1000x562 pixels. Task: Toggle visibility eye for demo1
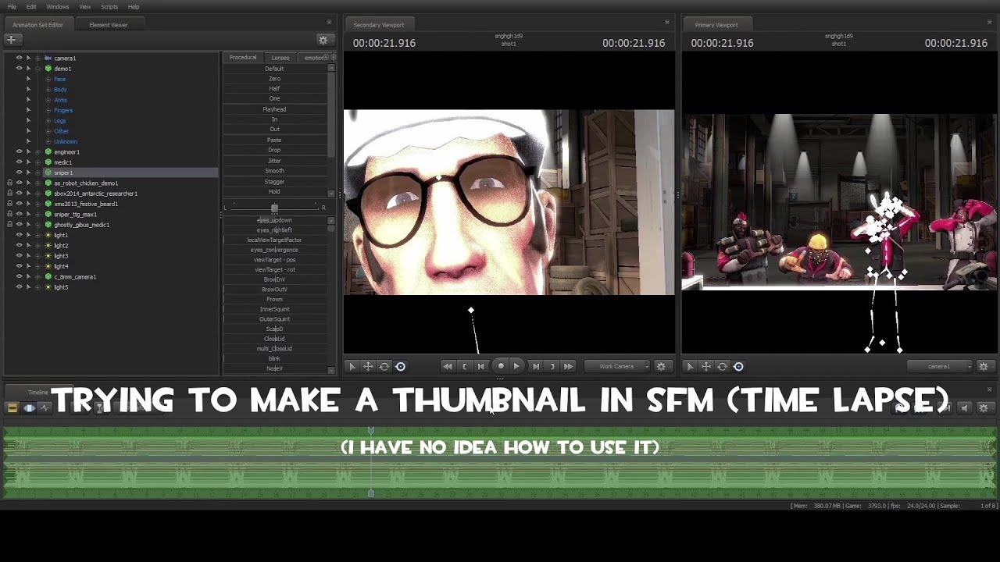(x=19, y=69)
